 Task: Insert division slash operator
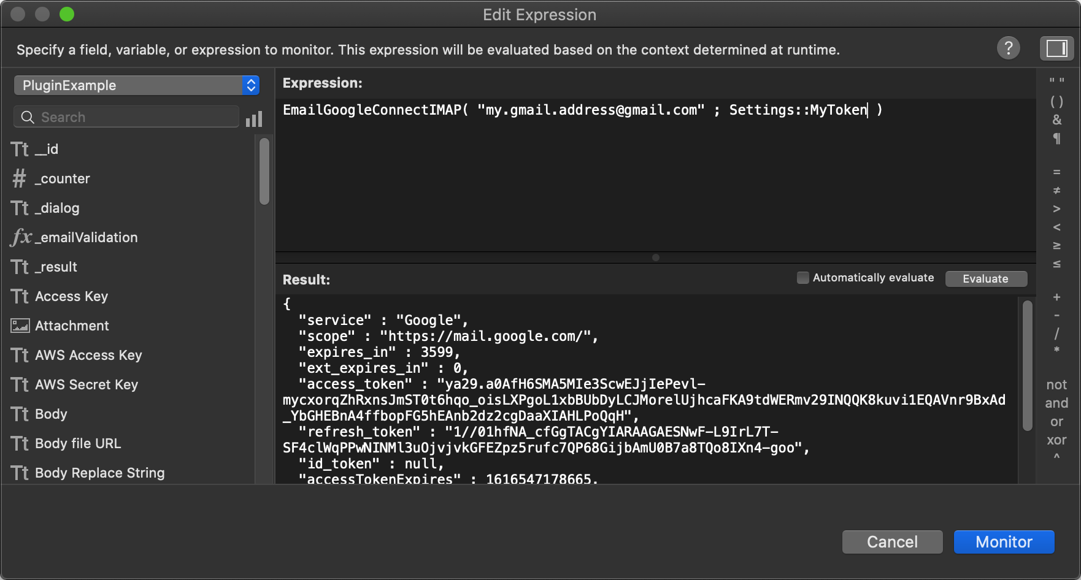point(1056,334)
